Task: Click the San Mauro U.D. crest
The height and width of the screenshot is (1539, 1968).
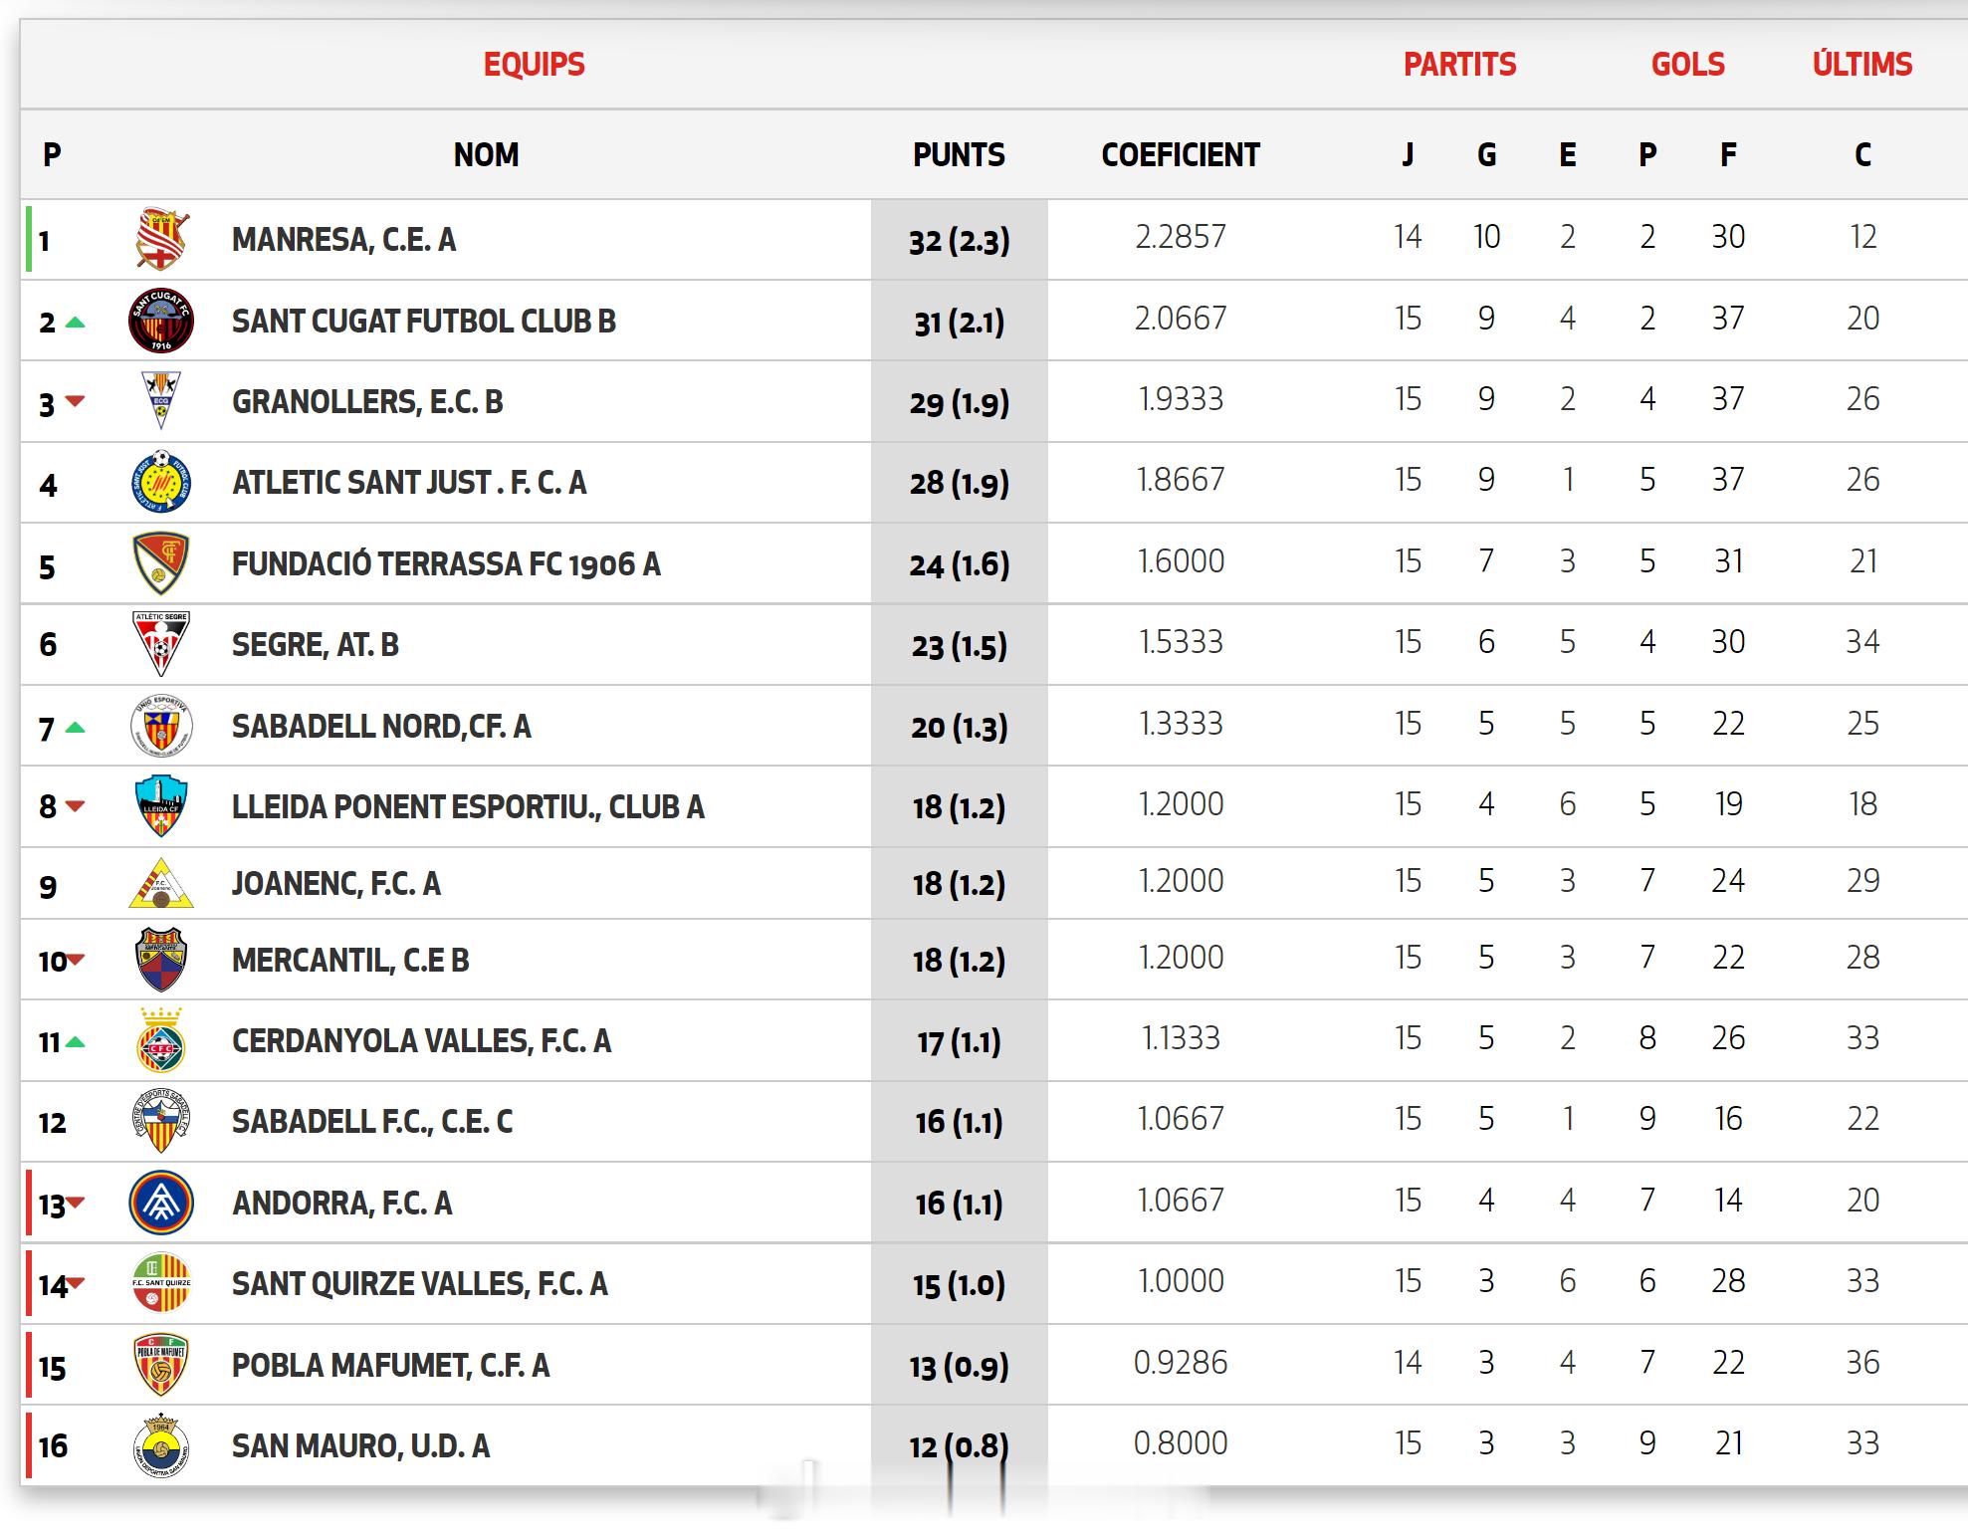Action: click(161, 1445)
